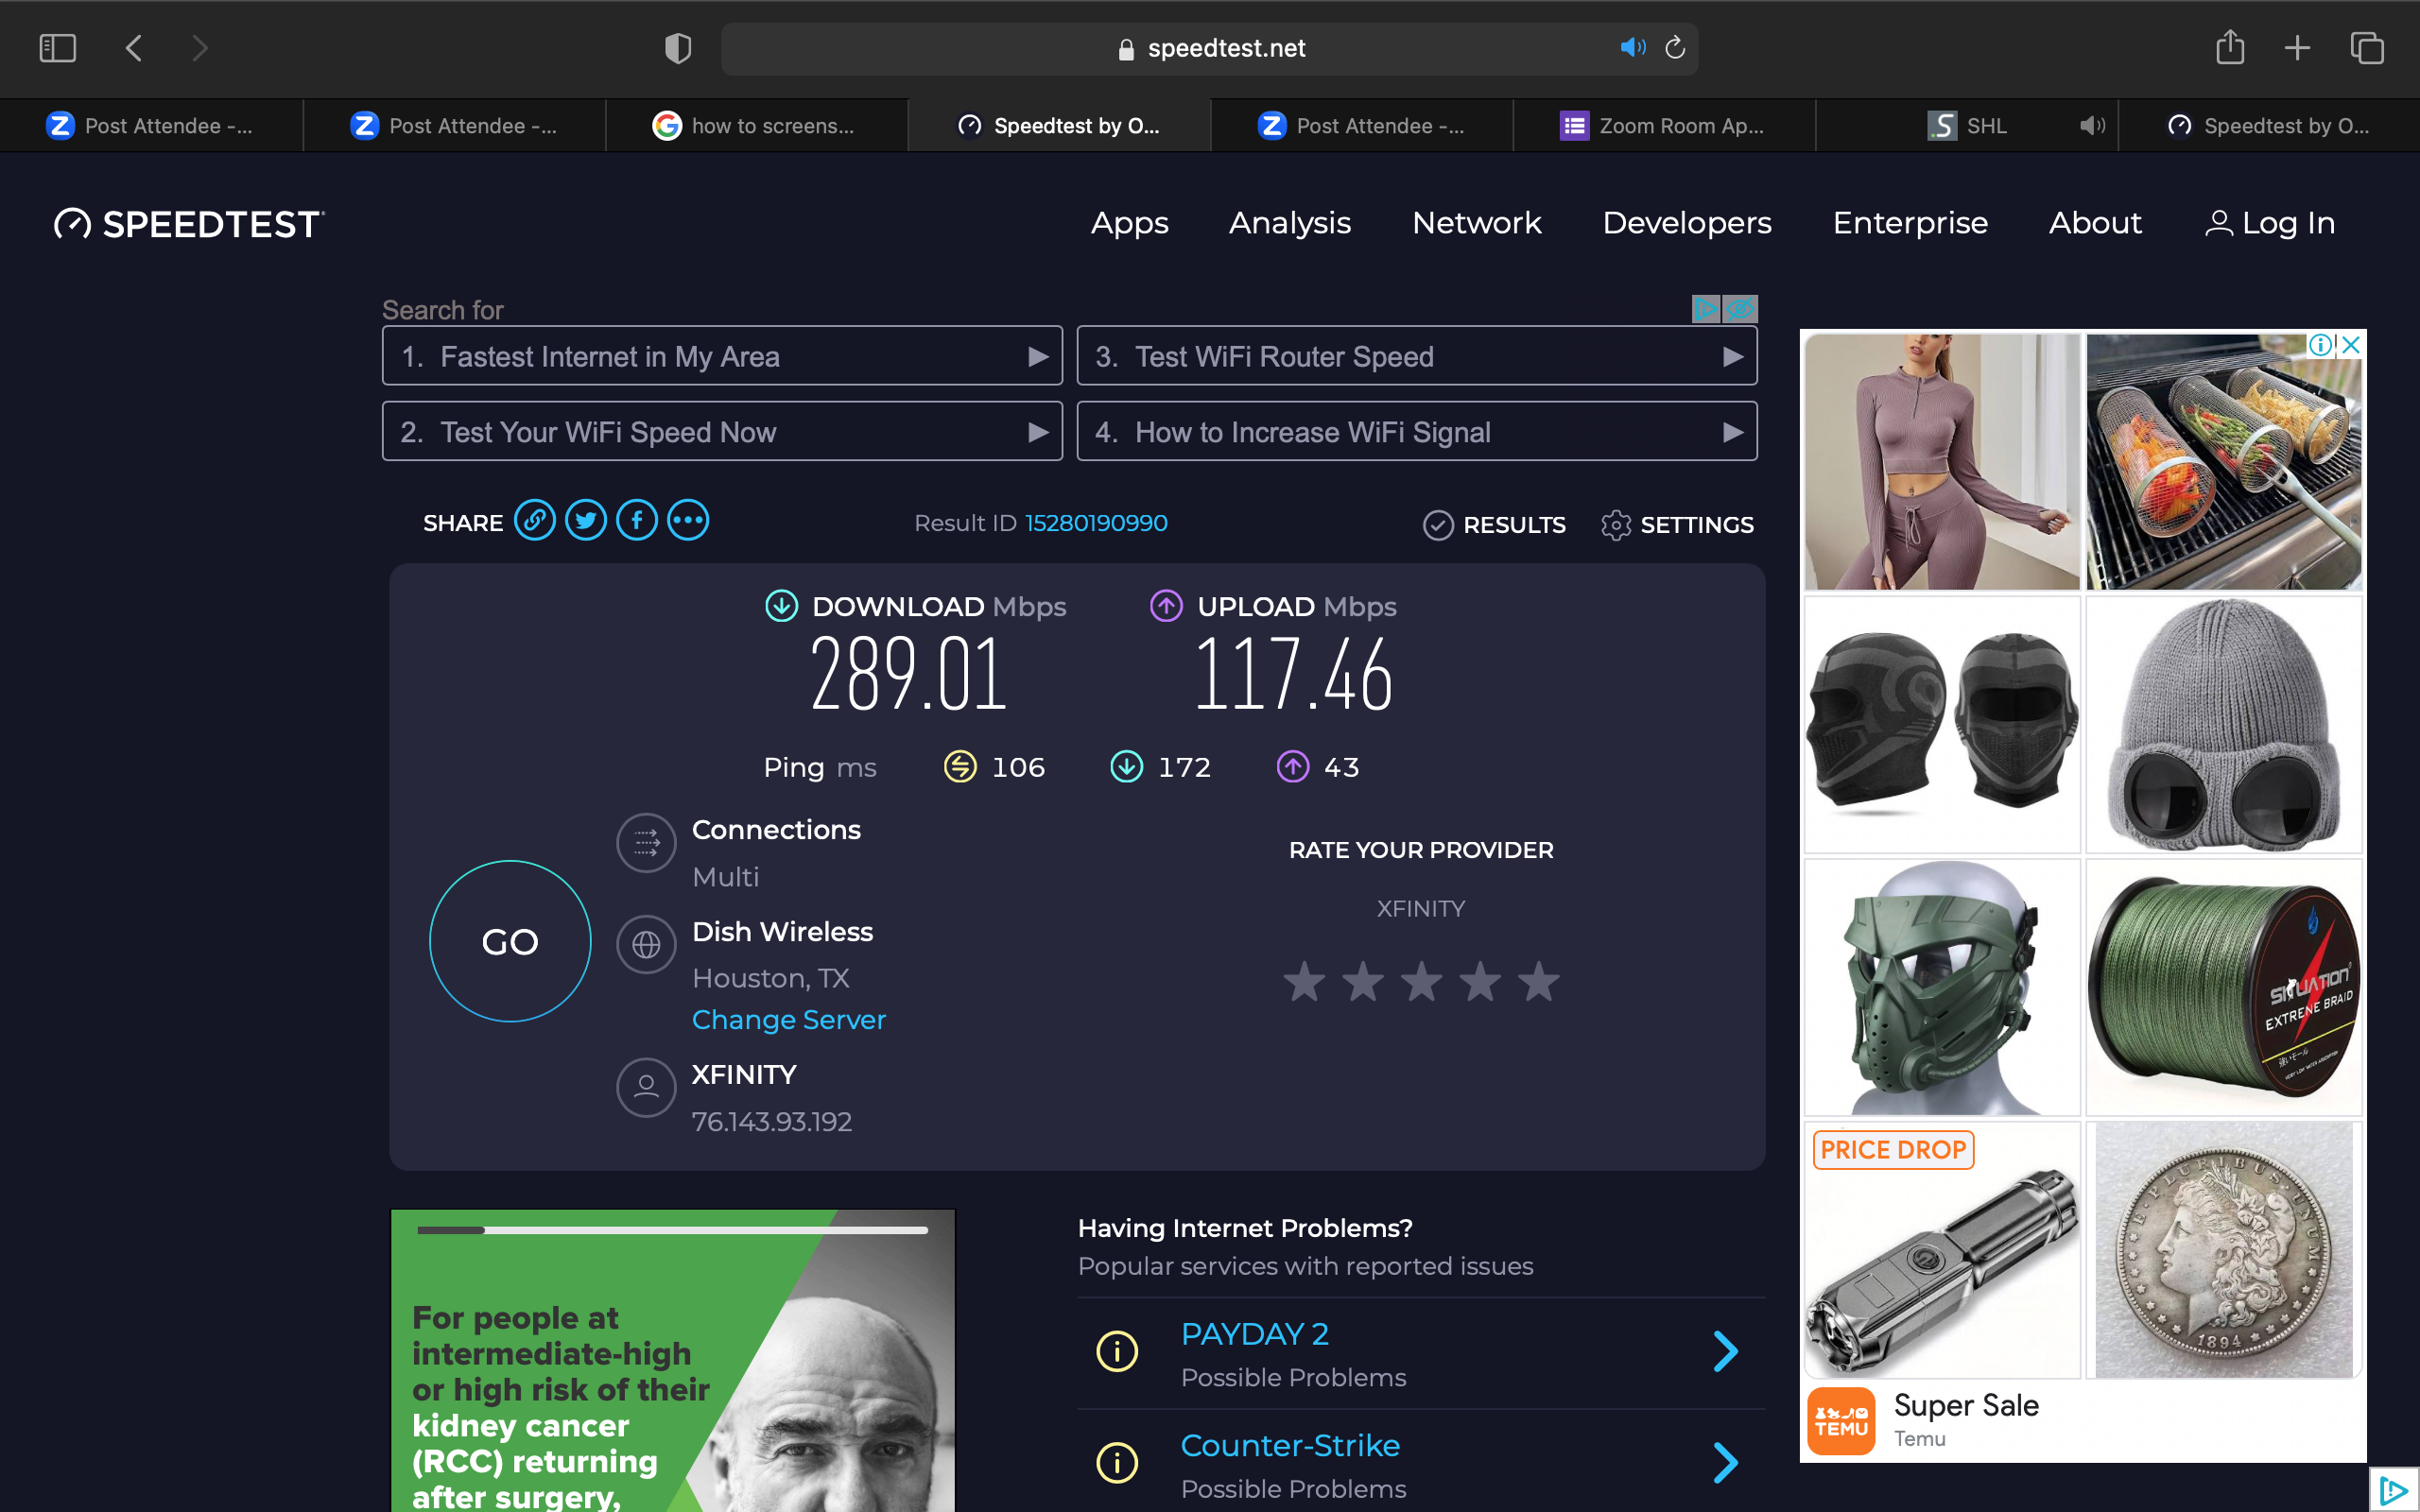Open the purple workout set ad image

tap(1942, 462)
